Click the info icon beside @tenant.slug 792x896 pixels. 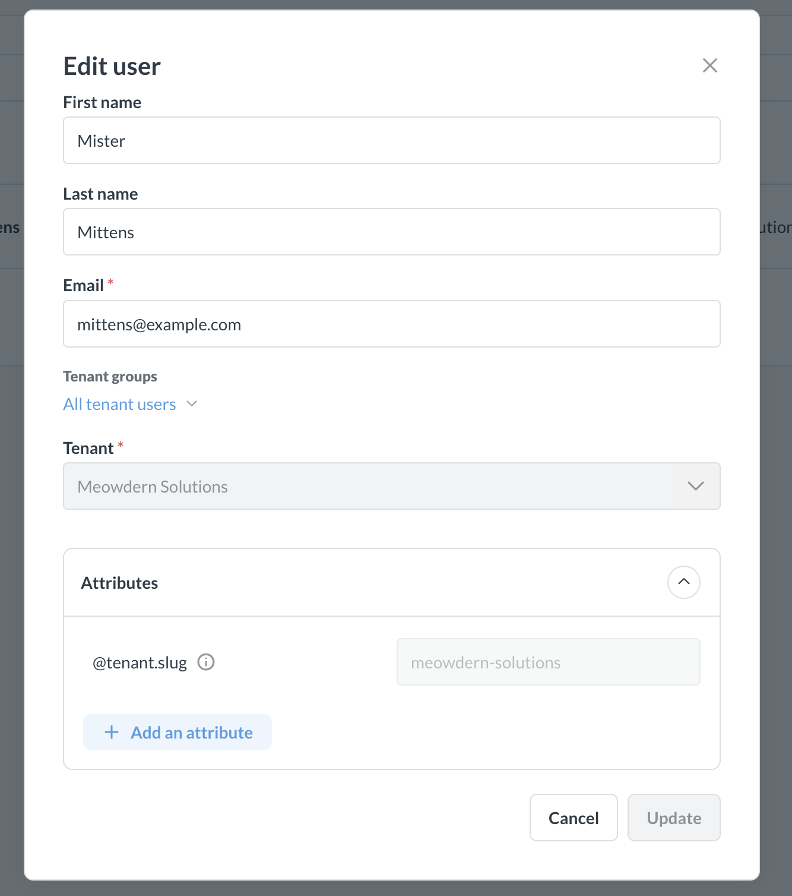click(x=206, y=662)
